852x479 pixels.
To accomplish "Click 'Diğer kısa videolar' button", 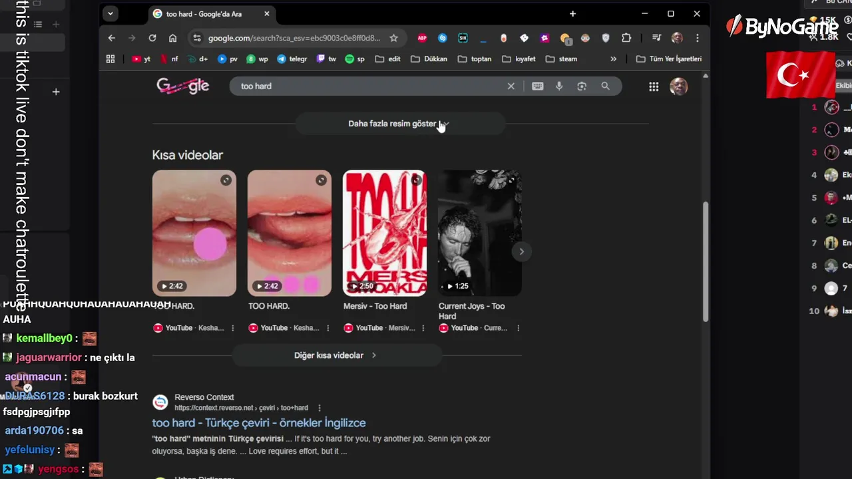I will (x=336, y=355).
